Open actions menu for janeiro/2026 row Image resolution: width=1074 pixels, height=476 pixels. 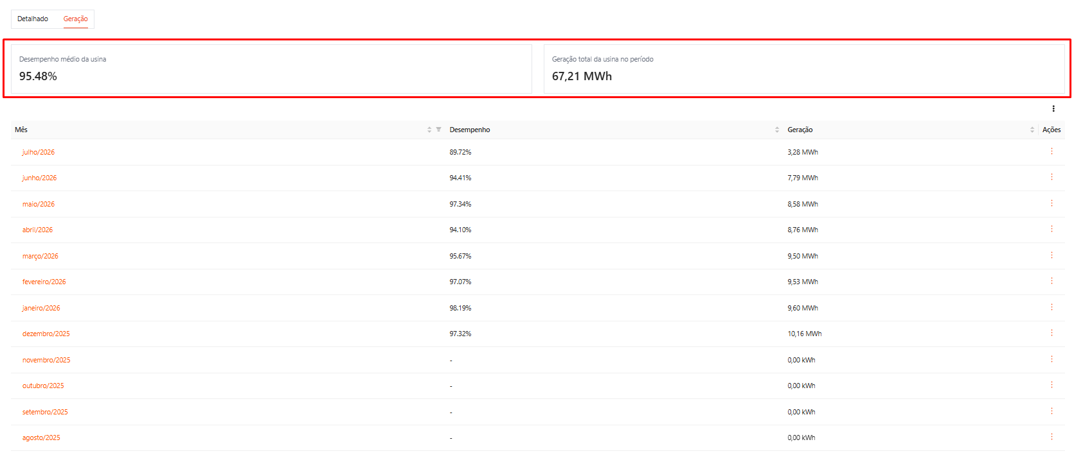(1052, 307)
